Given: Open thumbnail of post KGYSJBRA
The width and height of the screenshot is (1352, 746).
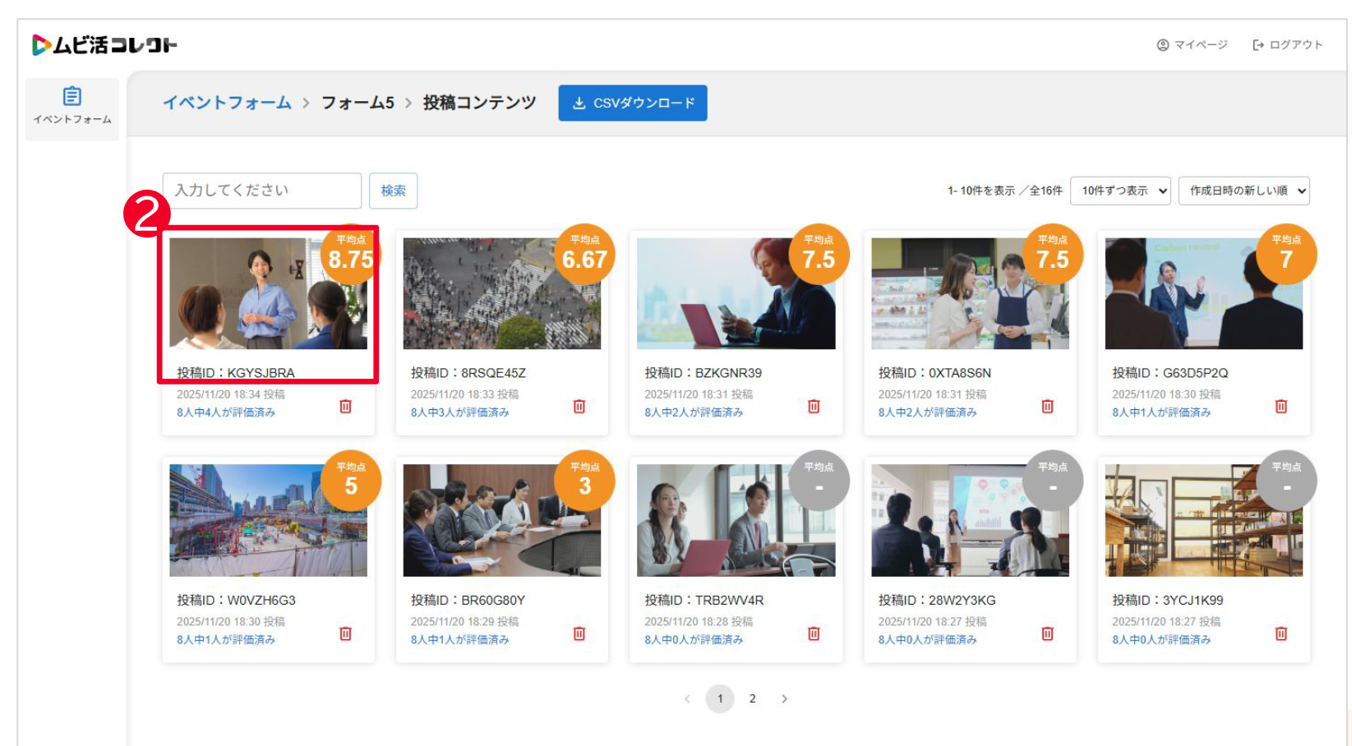Looking at the screenshot, I should tap(268, 293).
